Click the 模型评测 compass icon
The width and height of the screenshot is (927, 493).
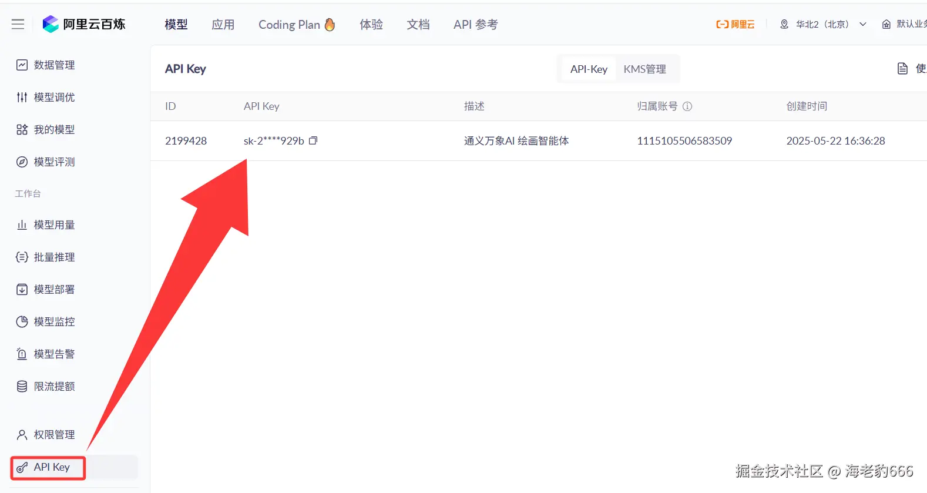pos(22,162)
